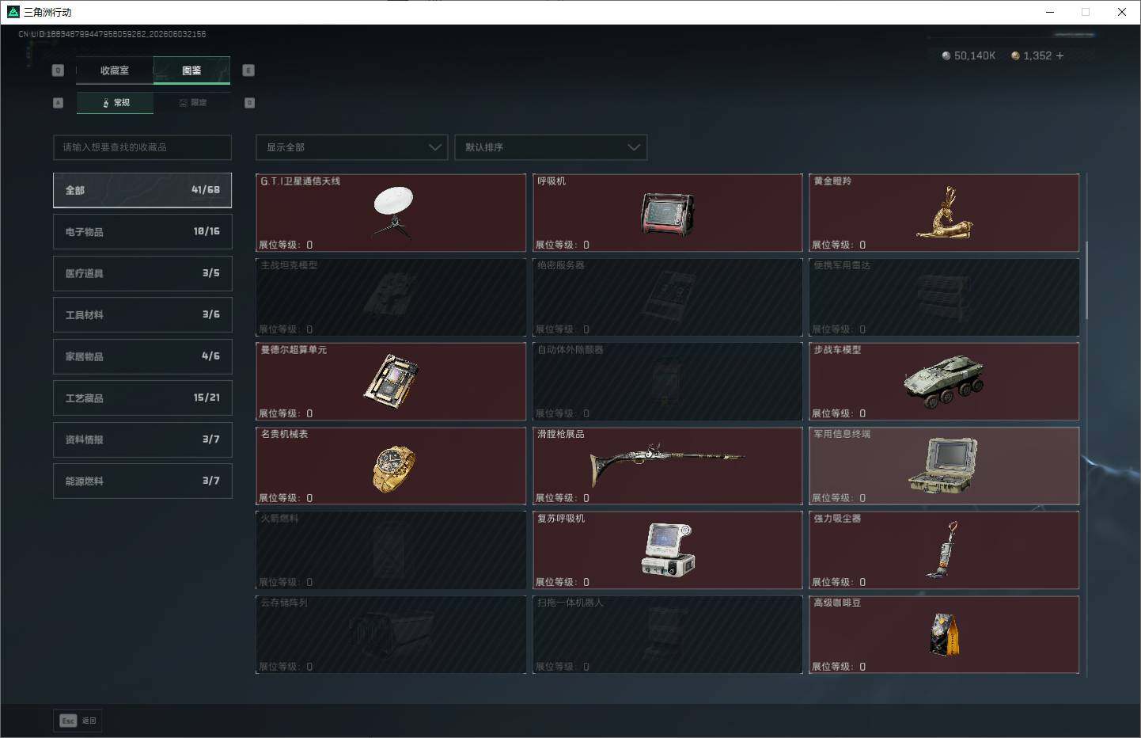The image size is (1141, 738).
Task: Select the 能源燃料 category
Action: [142, 481]
